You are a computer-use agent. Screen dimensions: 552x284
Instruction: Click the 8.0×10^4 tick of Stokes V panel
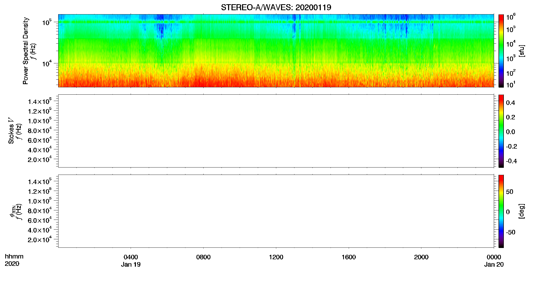click(x=40, y=130)
